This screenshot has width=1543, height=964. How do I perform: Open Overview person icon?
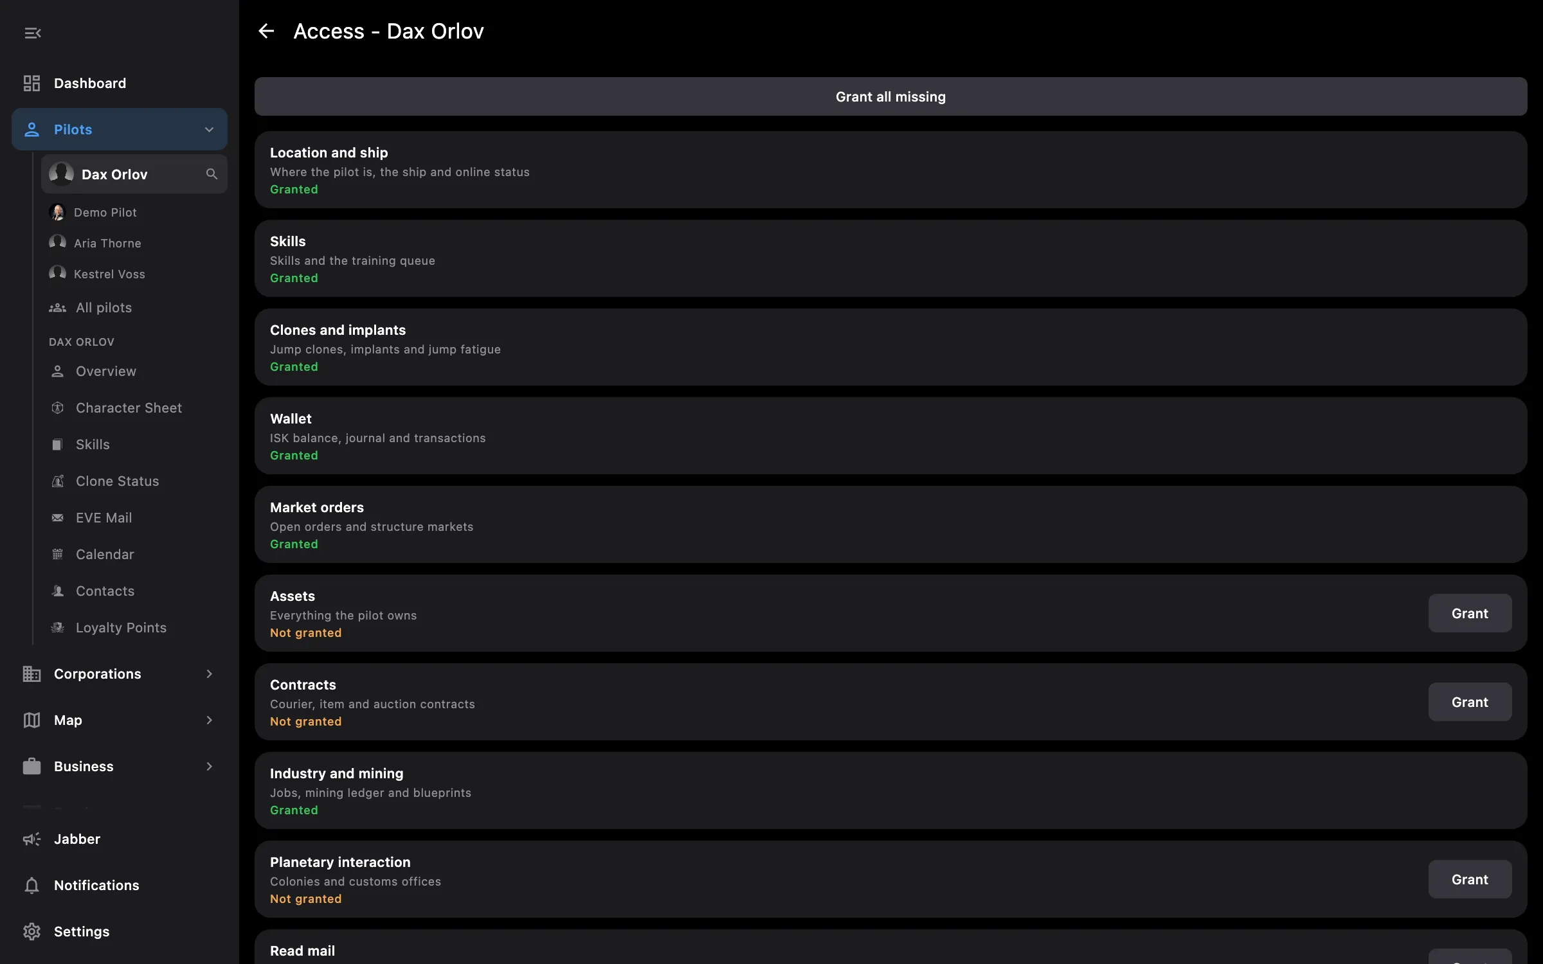[58, 371]
